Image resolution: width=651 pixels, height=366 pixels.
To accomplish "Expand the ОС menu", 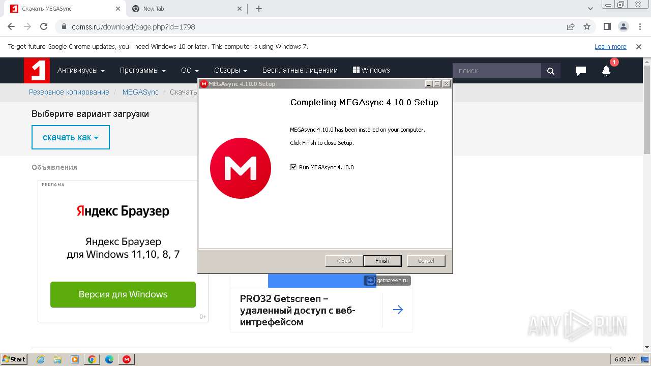I will [x=190, y=70].
